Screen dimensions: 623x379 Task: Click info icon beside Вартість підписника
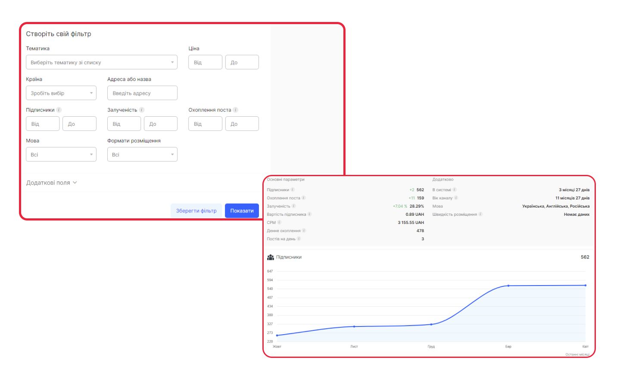[x=309, y=214]
